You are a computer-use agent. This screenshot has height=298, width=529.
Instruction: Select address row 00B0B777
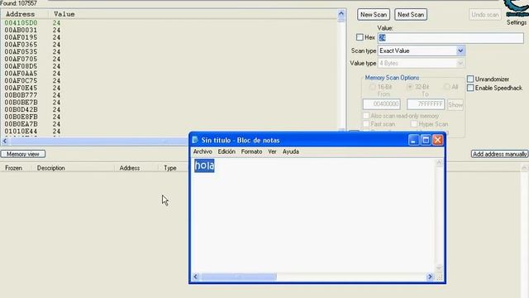point(21,95)
